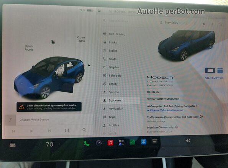Tap the VIN 5YJYGDEE9MF066189 text
The image size is (228, 168).
(163, 99)
